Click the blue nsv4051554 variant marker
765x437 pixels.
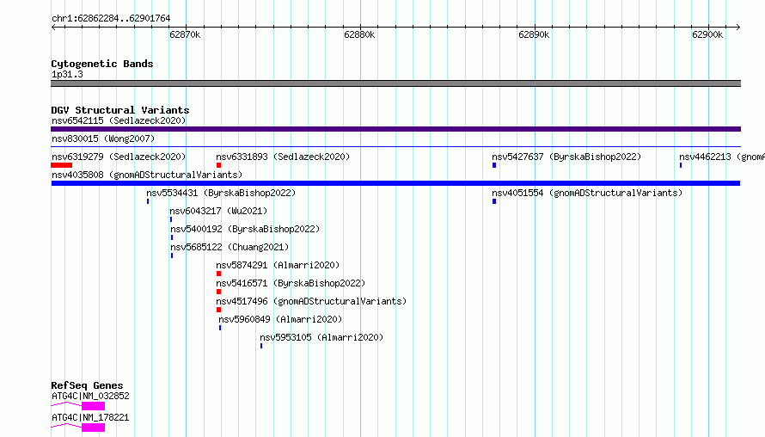(x=494, y=201)
